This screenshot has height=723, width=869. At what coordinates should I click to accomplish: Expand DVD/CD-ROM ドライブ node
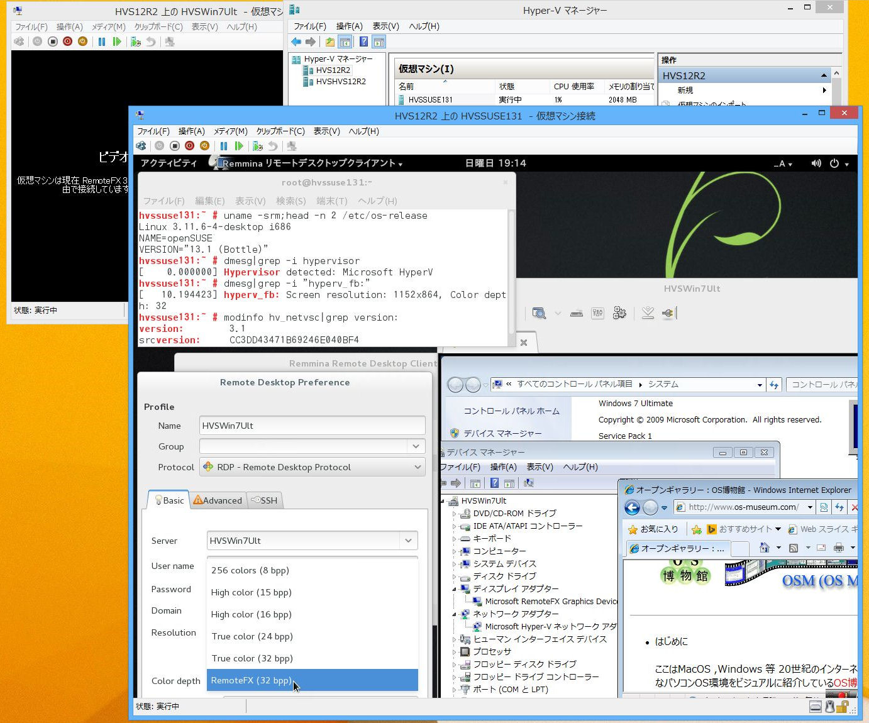[x=454, y=514]
